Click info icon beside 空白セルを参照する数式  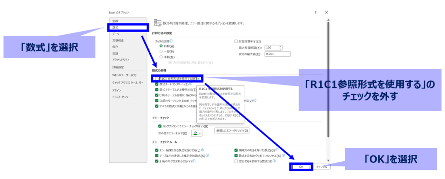pos(275,161)
